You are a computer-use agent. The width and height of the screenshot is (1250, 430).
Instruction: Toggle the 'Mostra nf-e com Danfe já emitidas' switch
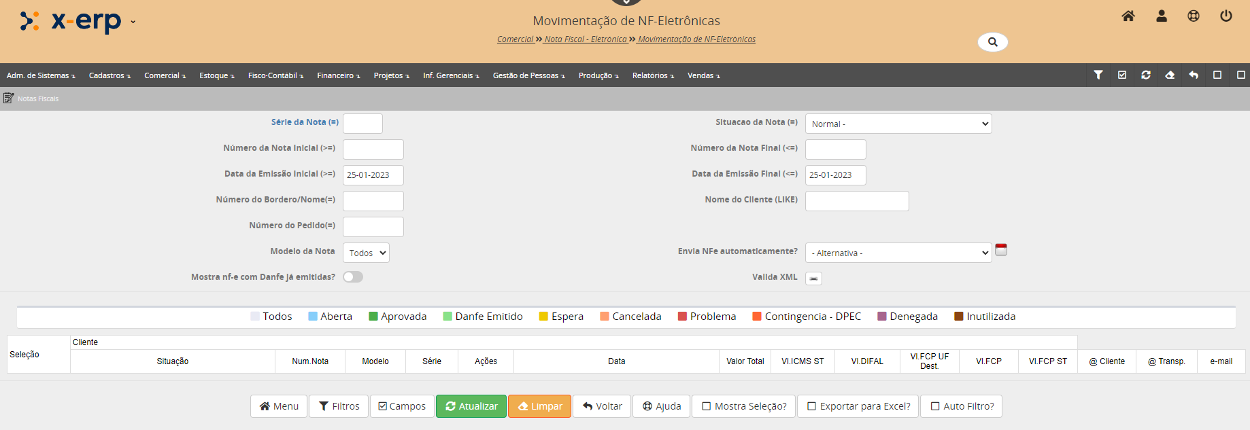pos(353,277)
